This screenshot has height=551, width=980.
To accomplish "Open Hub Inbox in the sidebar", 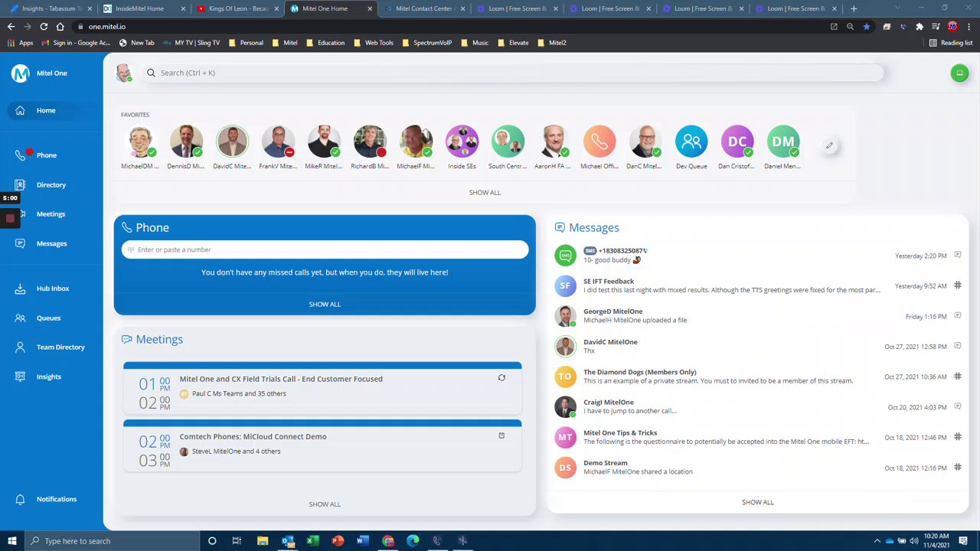I will 52,289.
